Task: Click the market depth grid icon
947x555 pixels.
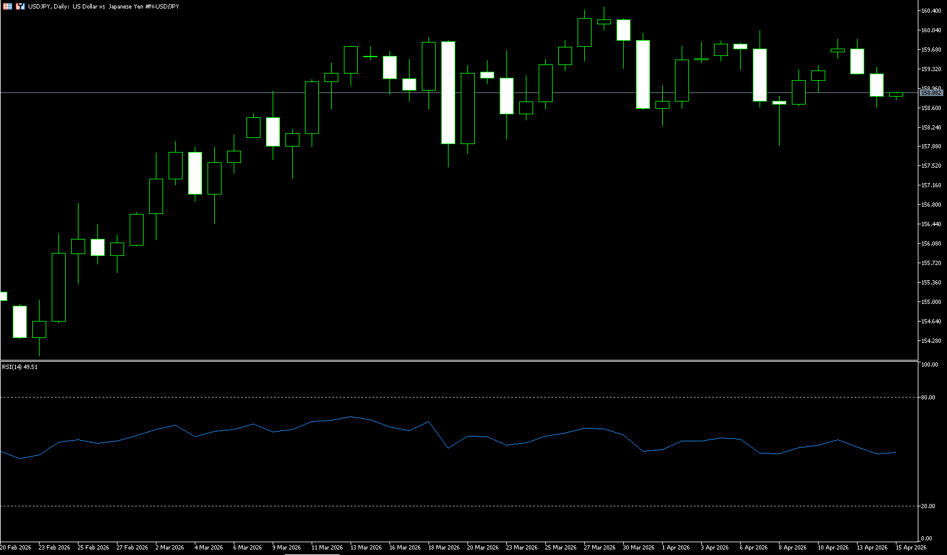Action: (8, 6)
